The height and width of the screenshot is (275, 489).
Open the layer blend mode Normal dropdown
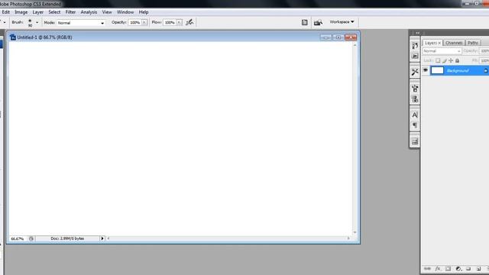click(x=442, y=51)
